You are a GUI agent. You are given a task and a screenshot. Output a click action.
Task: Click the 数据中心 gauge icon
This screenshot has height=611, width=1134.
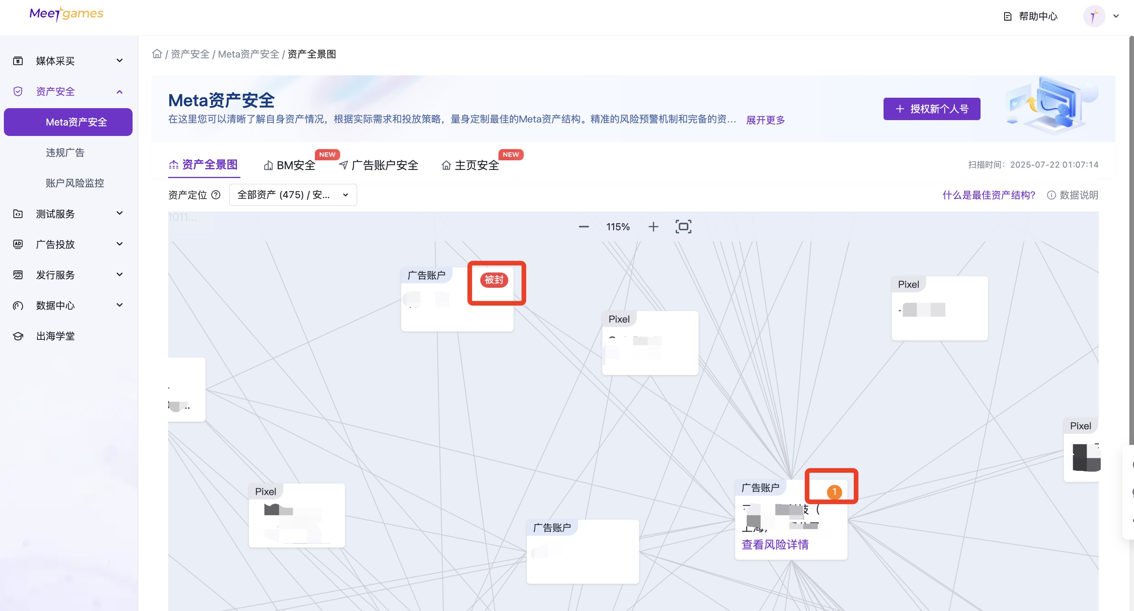[18, 305]
